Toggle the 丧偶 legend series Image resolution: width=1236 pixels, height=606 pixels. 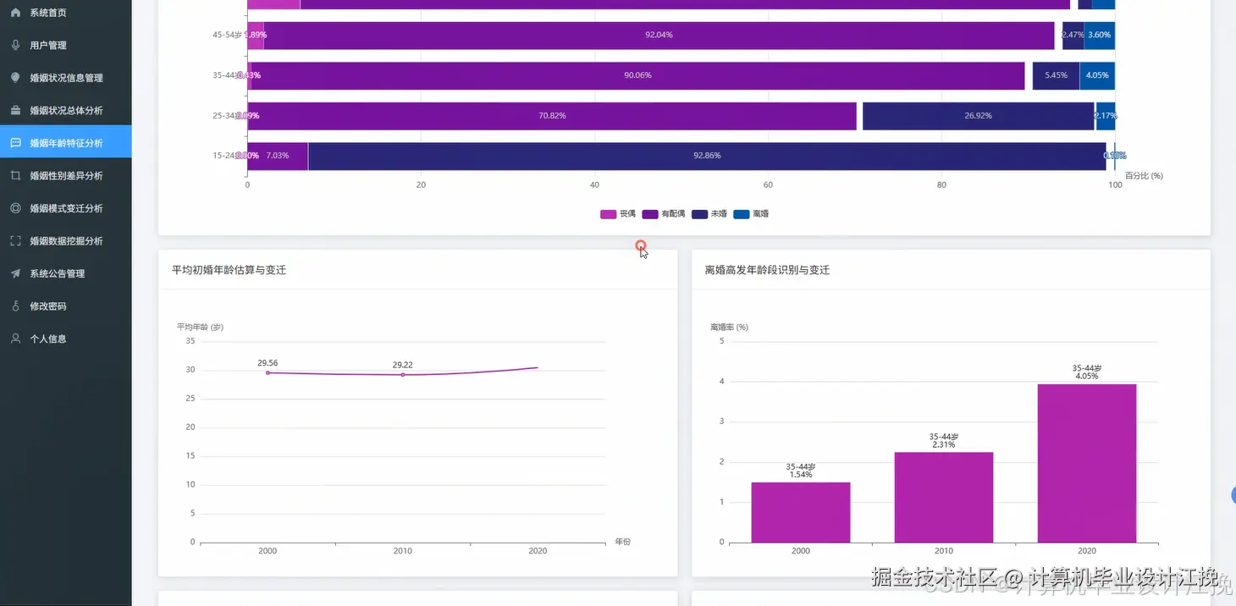[x=618, y=214]
